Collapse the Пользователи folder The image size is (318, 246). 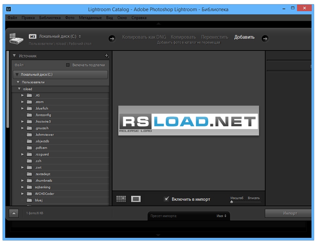point(18,82)
